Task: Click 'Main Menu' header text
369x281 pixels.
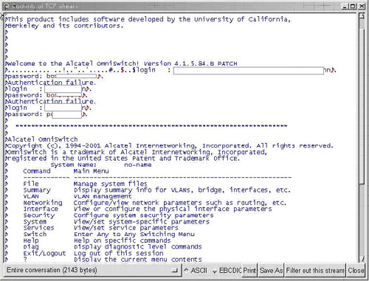Action: 91,171
